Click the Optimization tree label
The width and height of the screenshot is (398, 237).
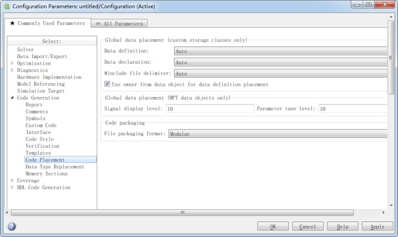click(34, 63)
